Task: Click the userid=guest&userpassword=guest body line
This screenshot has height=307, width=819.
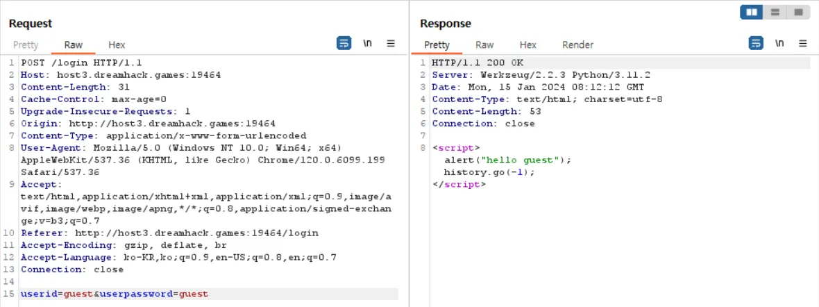Action: (115, 294)
